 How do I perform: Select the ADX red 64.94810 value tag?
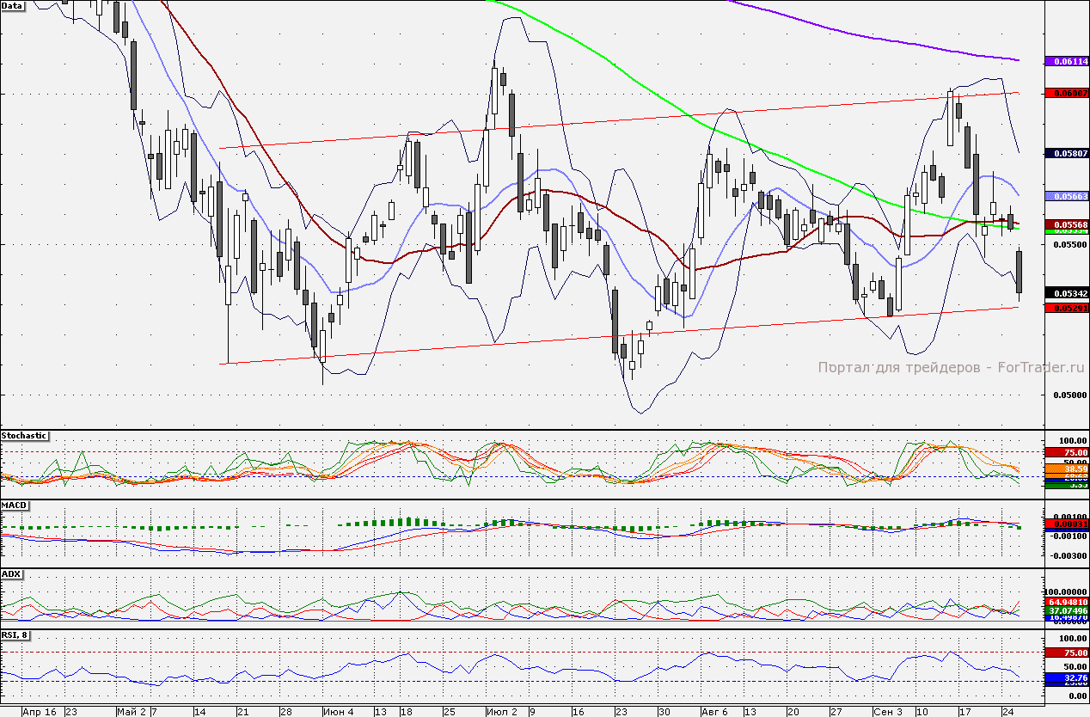click(x=1067, y=602)
